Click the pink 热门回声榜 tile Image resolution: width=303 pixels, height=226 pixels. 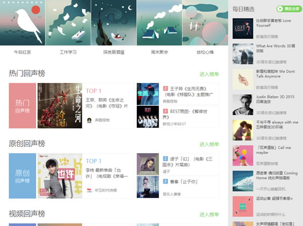(x=22, y=106)
